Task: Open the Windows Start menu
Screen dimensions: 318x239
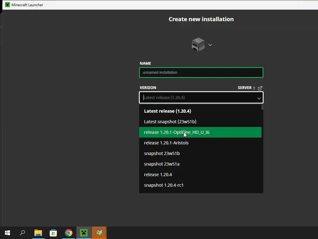Action: 7,233
